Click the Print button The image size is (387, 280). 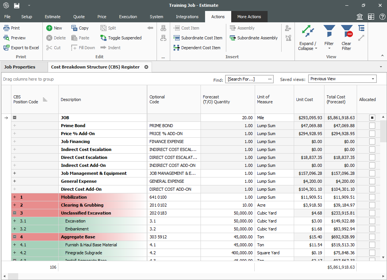pyautogui.click(x=13, y=28)
